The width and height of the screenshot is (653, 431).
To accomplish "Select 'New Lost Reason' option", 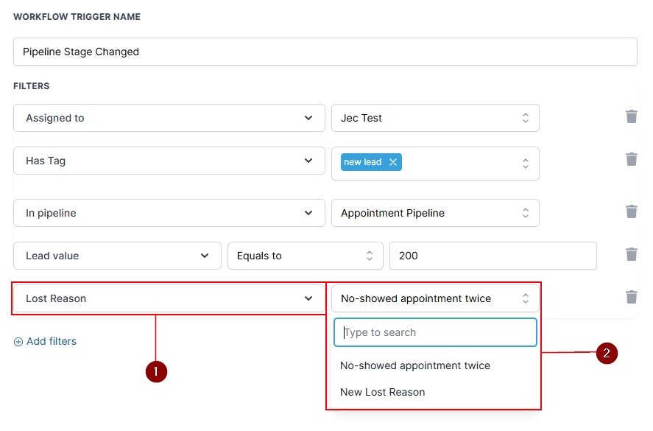I will 383,392.
